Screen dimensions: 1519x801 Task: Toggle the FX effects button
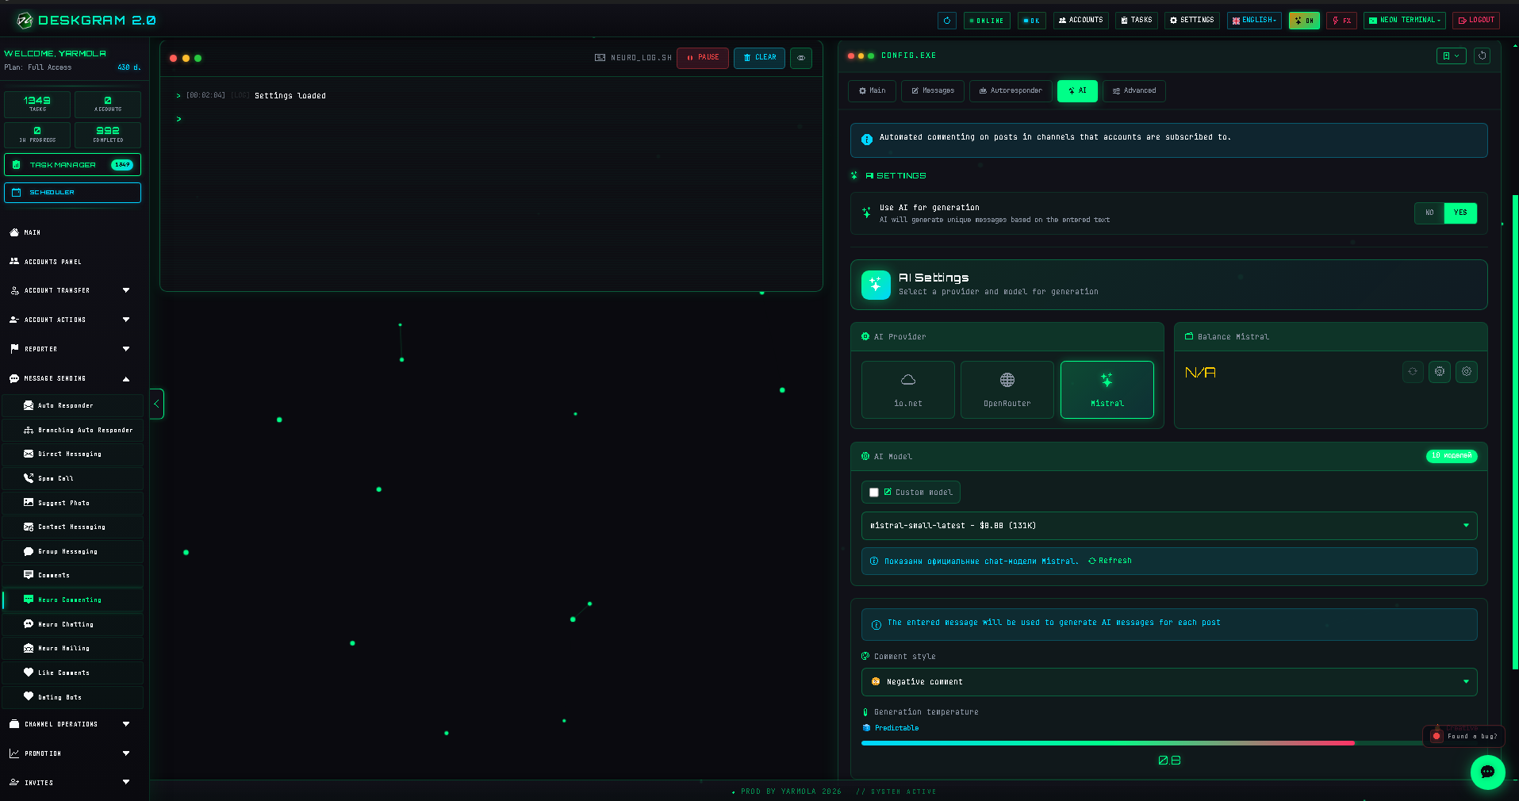click(x=1341, y=21)
